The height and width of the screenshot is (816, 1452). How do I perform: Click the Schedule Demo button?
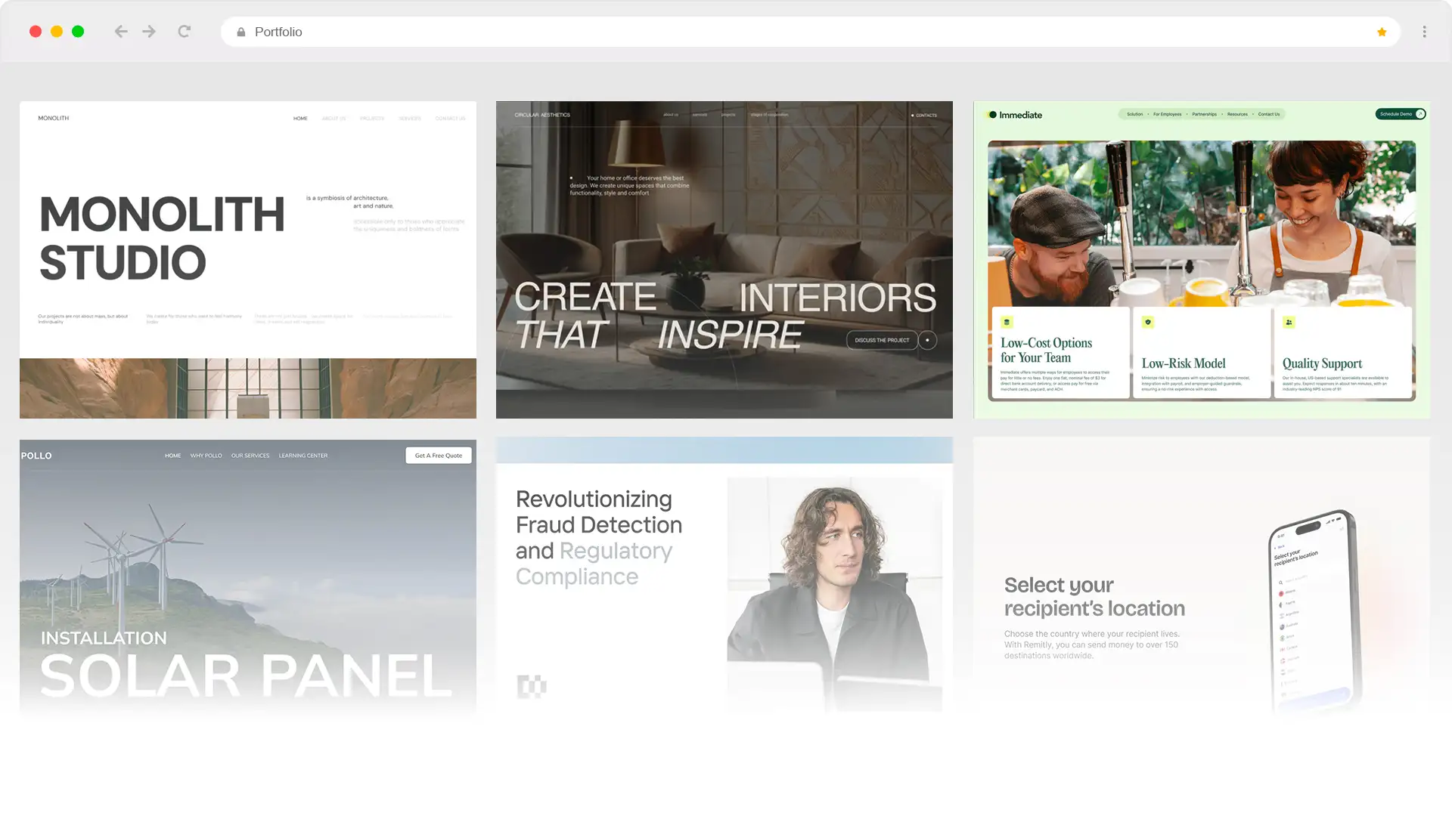(x=1400, y=114)
